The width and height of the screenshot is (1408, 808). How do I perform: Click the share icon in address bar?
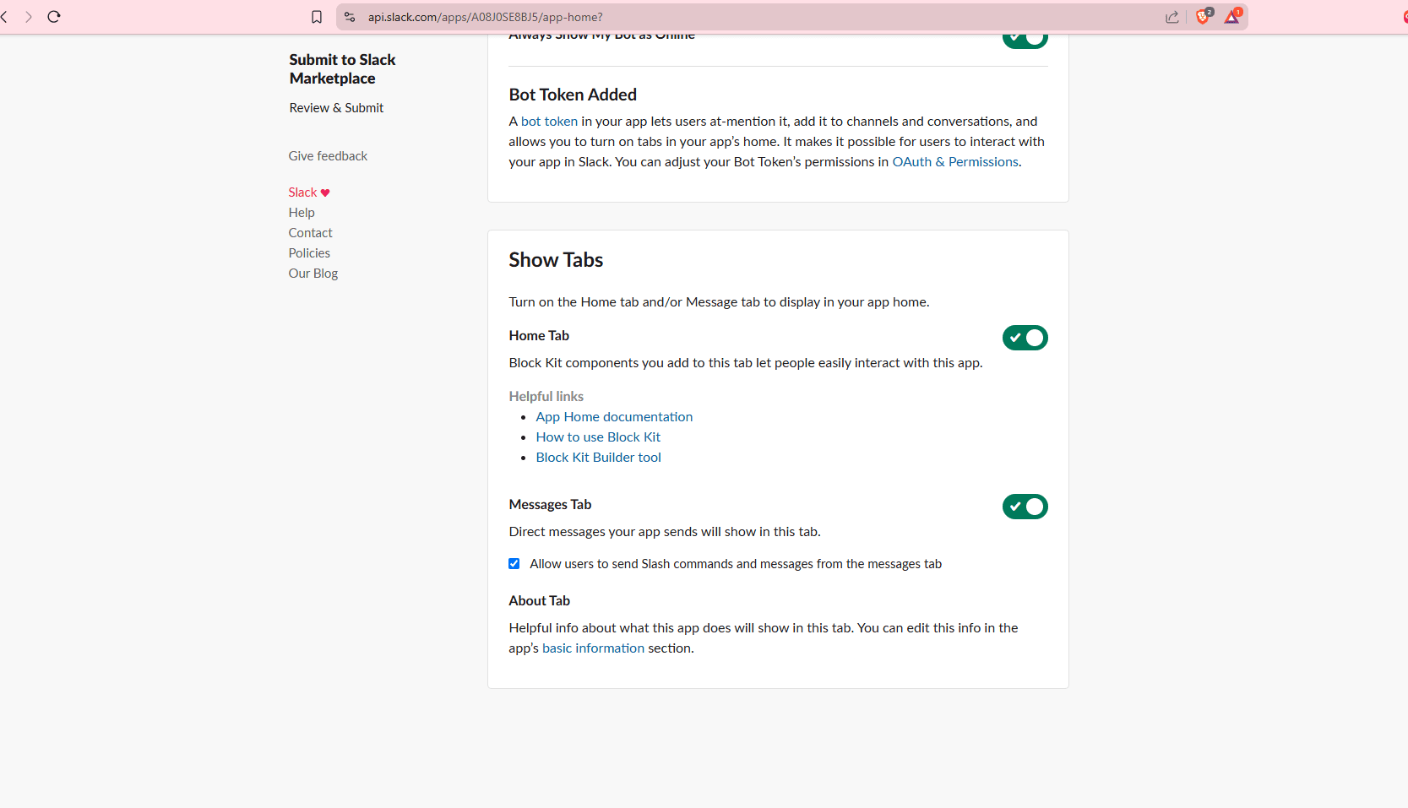coord(1172,17)
